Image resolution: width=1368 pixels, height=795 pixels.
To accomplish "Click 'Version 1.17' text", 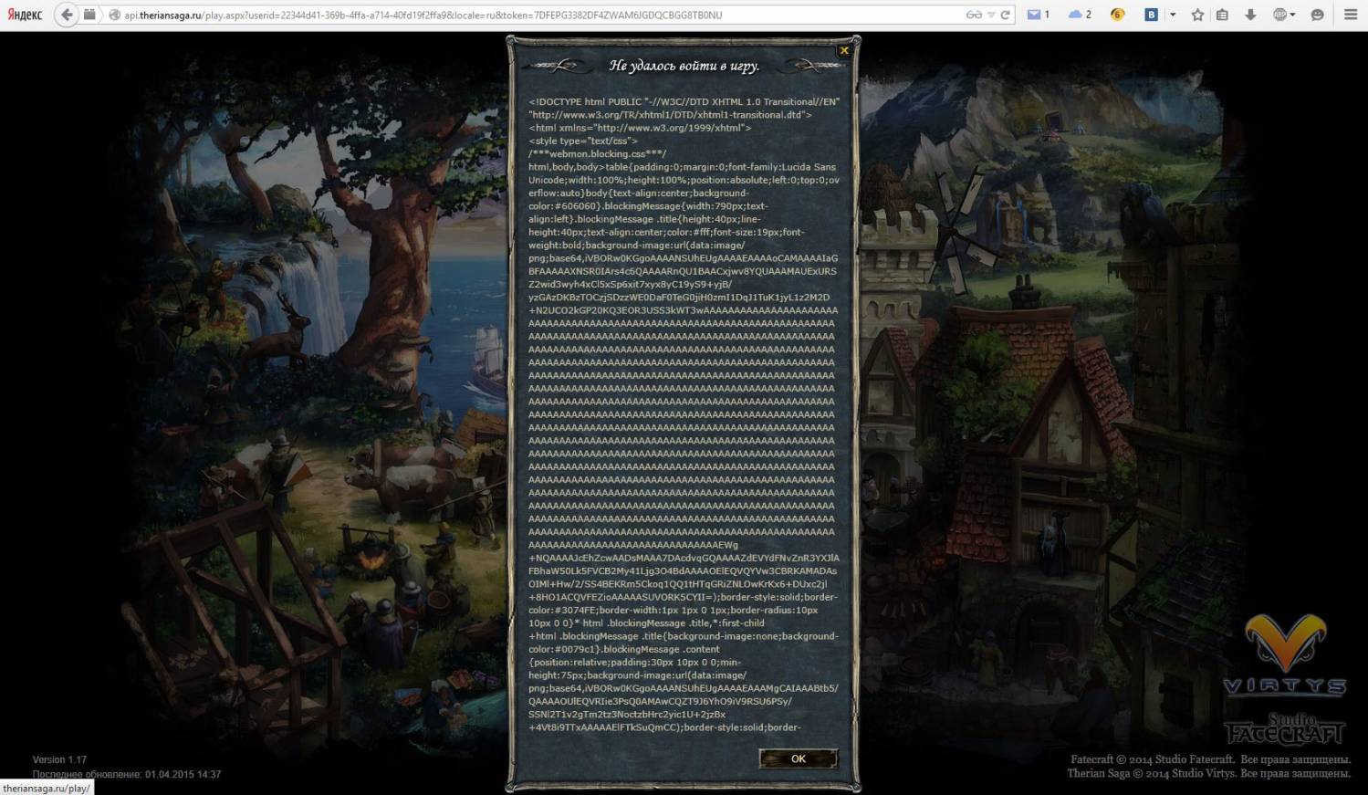I will pos(59,759).
